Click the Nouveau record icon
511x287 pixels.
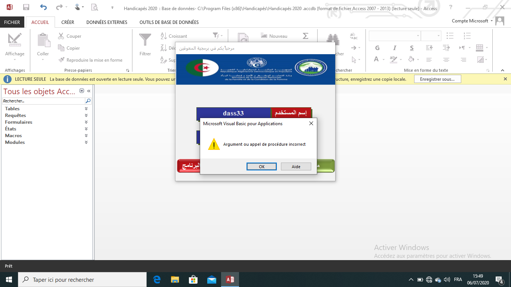[x=264, y=36]
